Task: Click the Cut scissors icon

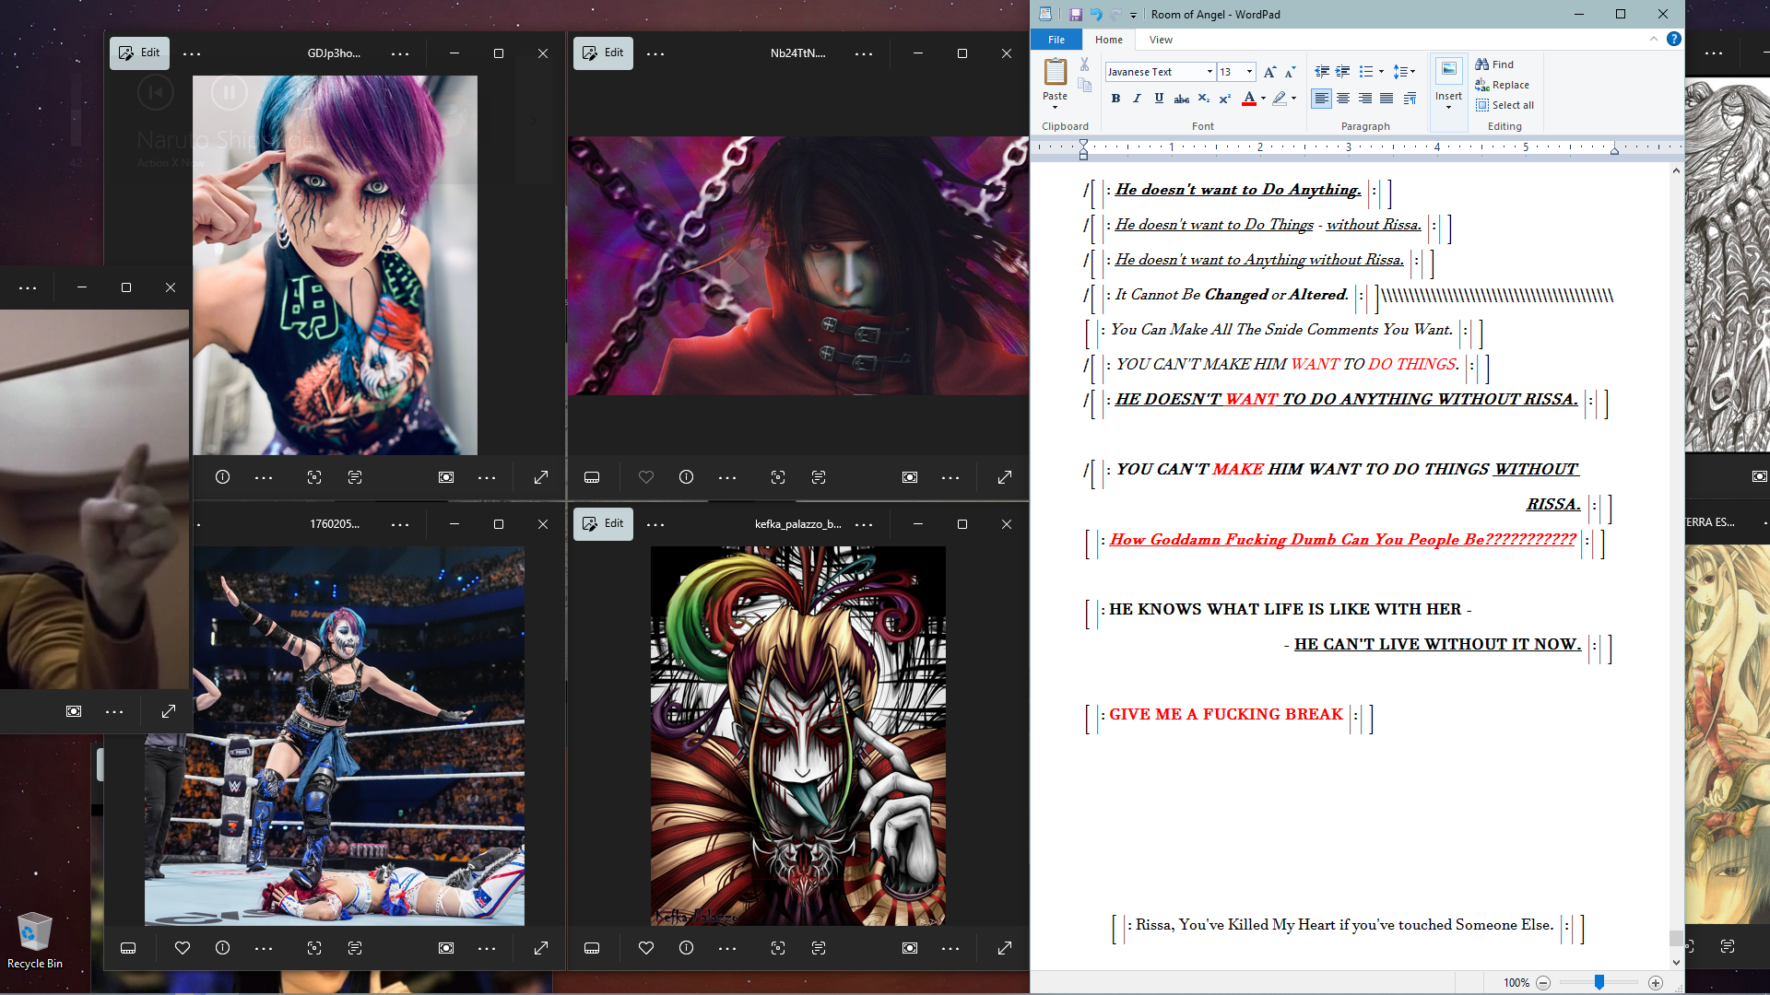Action: pos(1084,64)
